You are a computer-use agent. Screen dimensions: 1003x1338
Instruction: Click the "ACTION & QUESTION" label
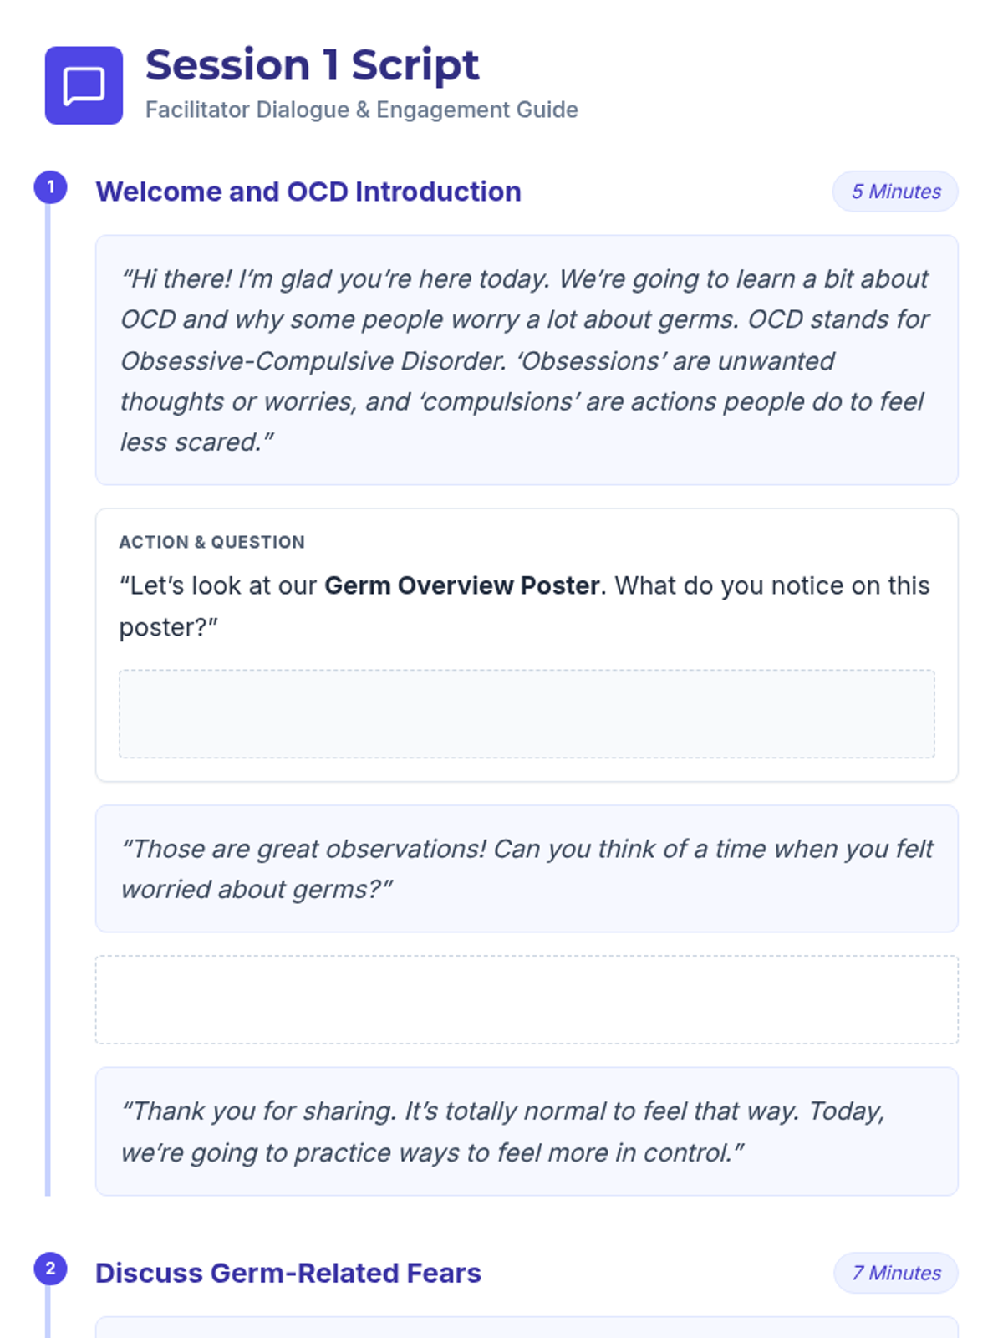pyautogui.click(x=211, y=542)
